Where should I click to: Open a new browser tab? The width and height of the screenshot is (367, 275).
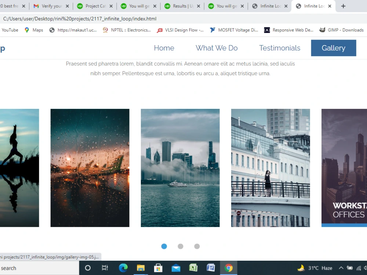tap(343, 6)
